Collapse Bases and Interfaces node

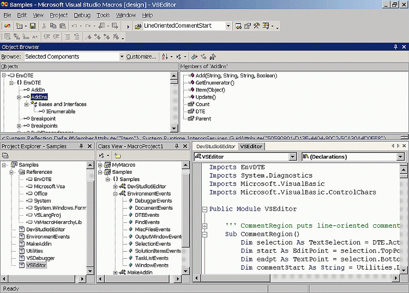click(x=26, y=105)
